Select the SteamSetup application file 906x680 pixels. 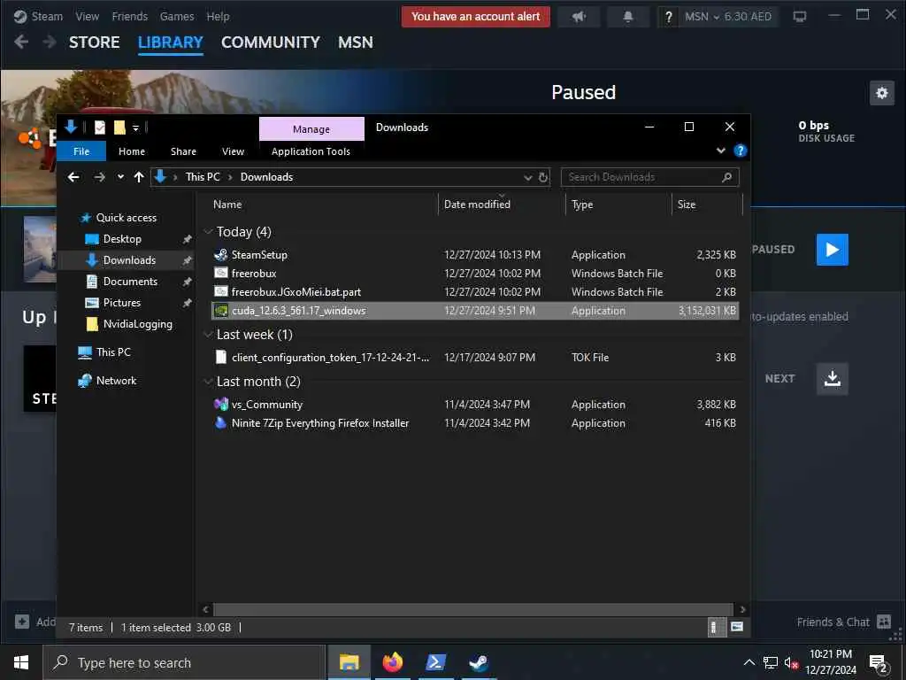click(x=475, y=254)
